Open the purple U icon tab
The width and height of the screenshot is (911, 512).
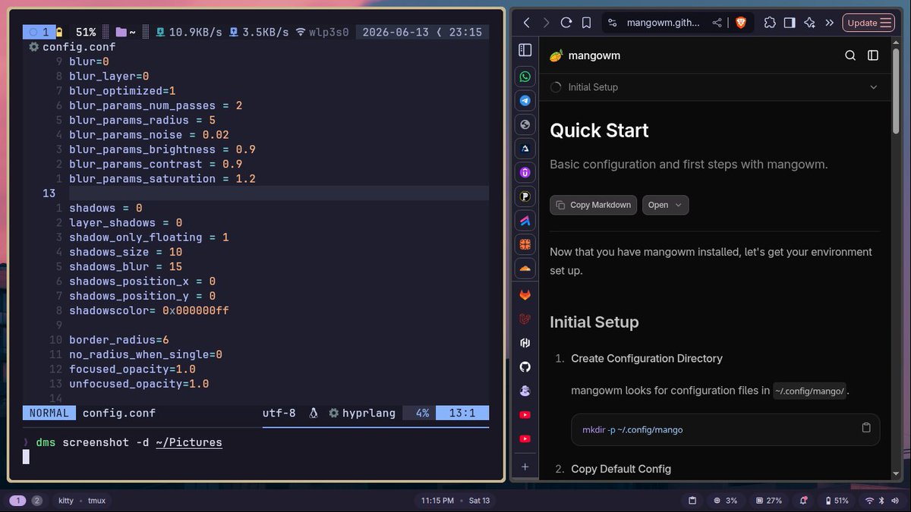pos(525,173)
